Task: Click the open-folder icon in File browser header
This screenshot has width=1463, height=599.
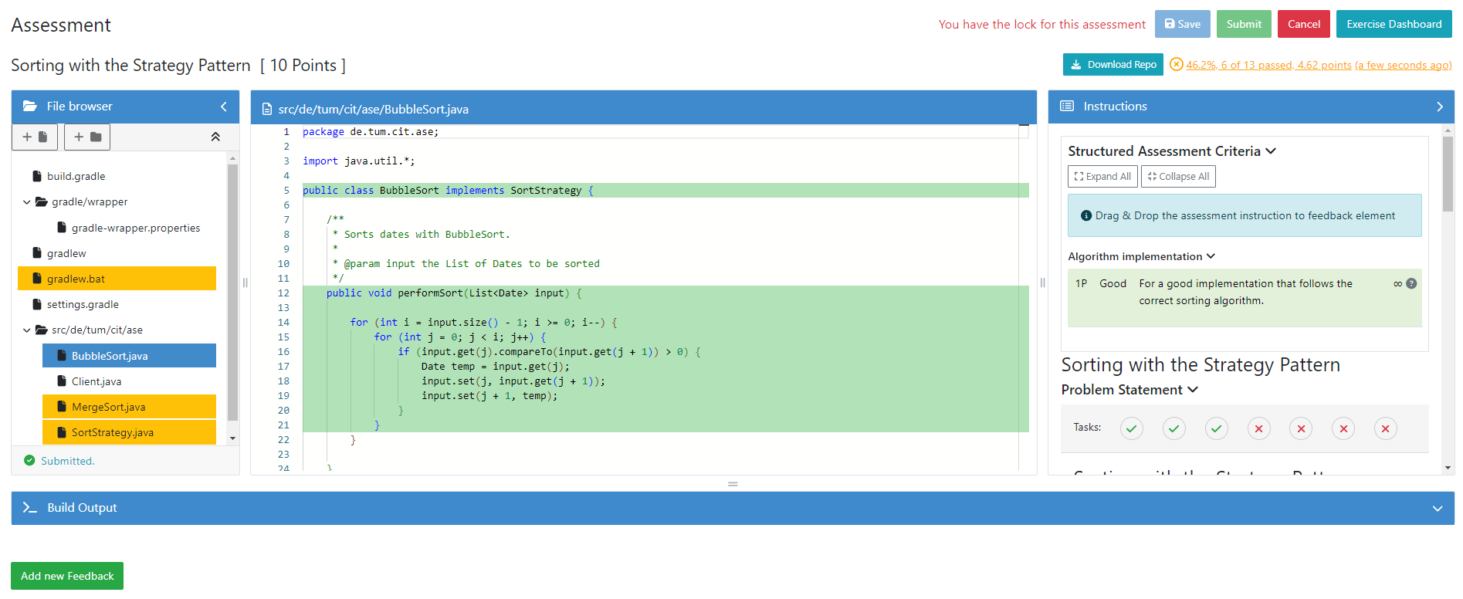Action: tap(30, 106)
